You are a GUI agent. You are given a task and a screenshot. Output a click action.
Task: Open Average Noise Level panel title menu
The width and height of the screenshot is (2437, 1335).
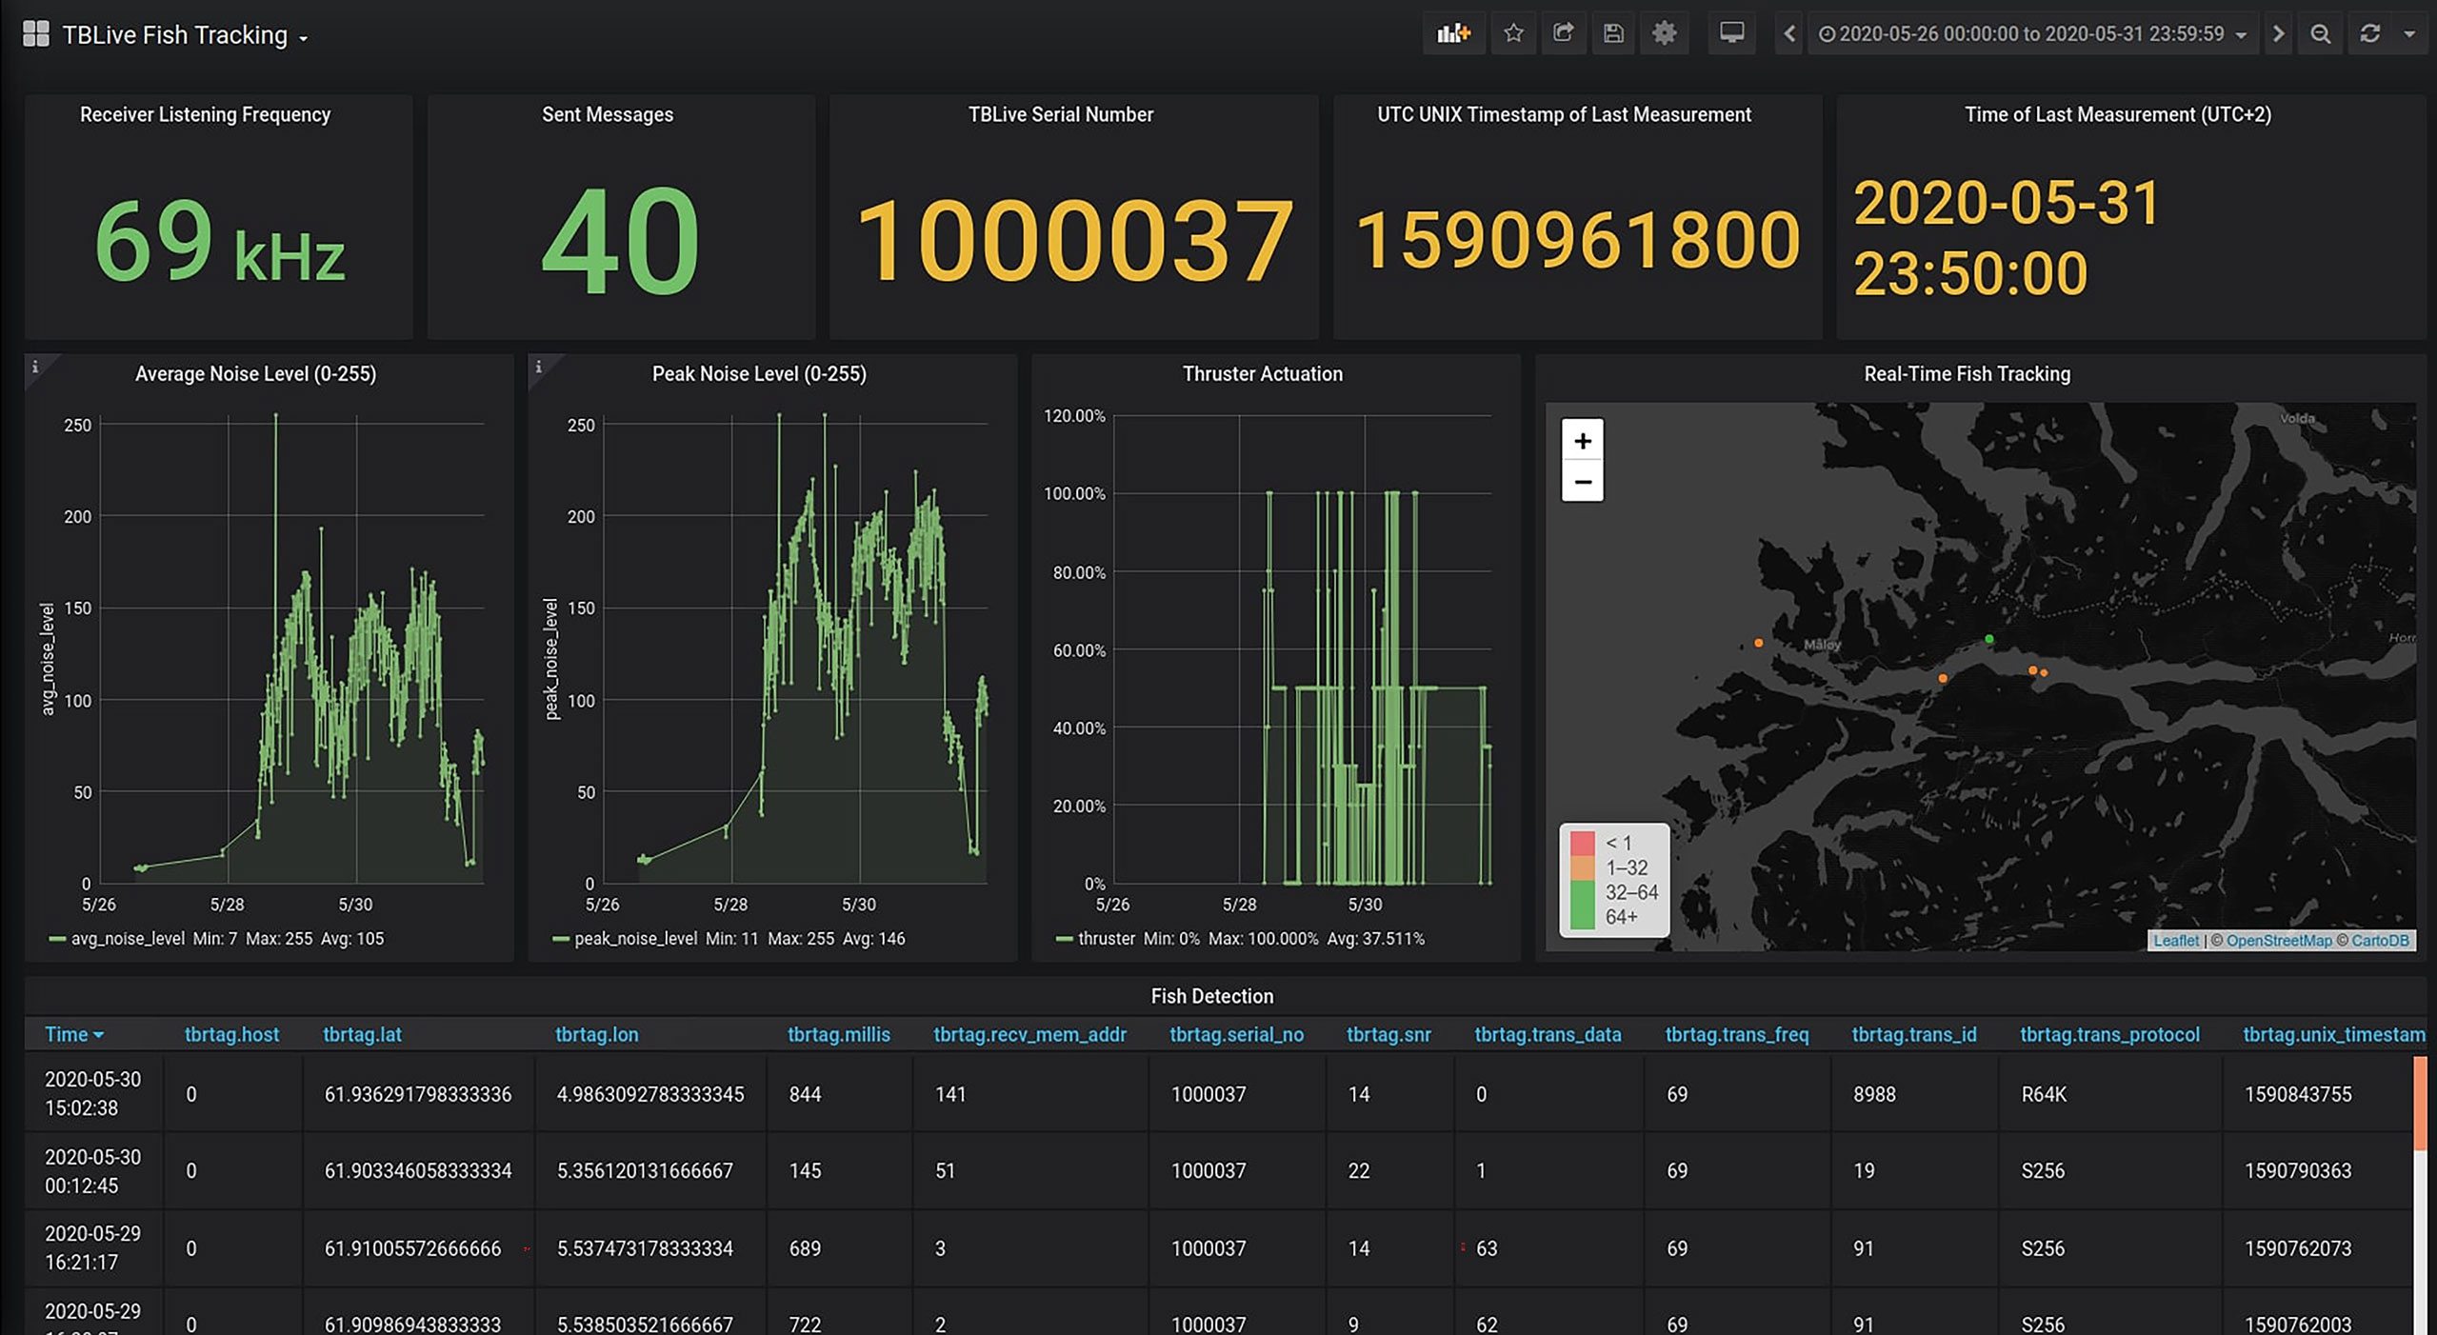(x=255, y=373)
